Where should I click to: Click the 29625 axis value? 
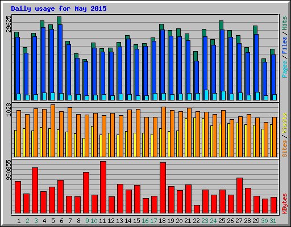click(9, 24)
